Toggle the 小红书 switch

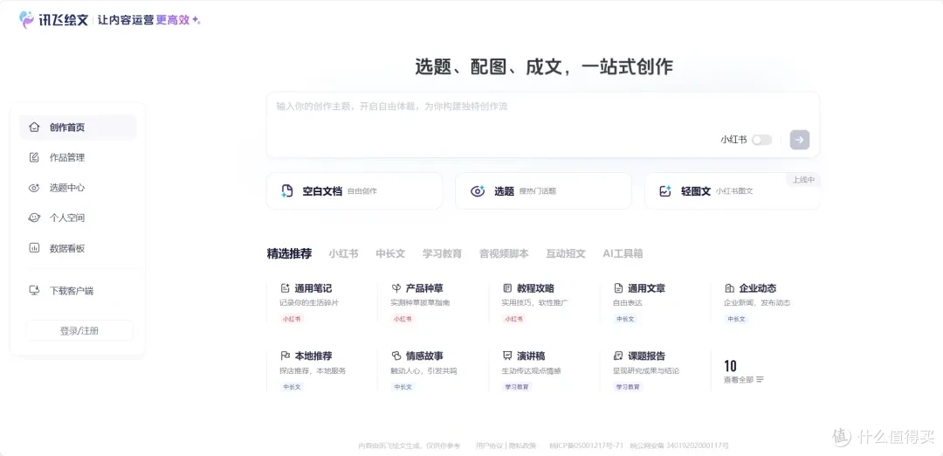point(761,140)
